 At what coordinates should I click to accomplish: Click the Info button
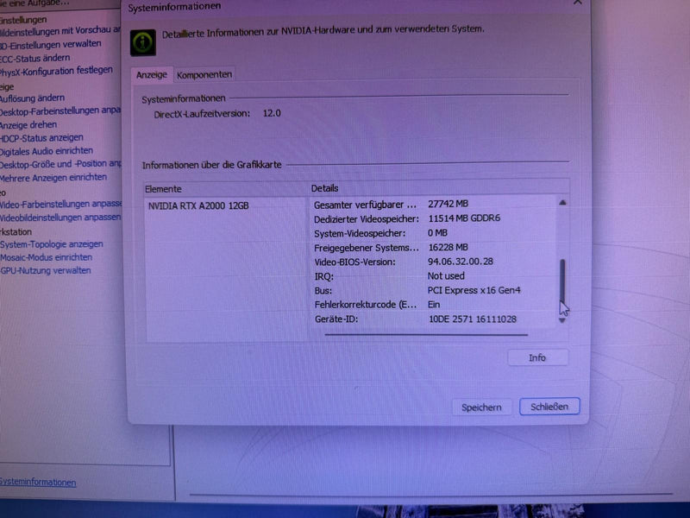click(537, 357)
